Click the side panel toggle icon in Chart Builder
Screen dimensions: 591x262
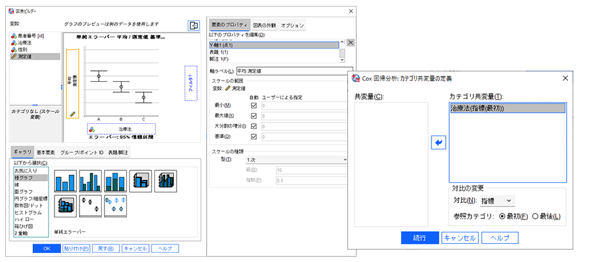194,25
